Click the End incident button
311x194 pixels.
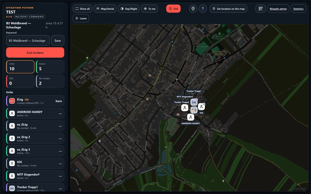click(35, 53)
